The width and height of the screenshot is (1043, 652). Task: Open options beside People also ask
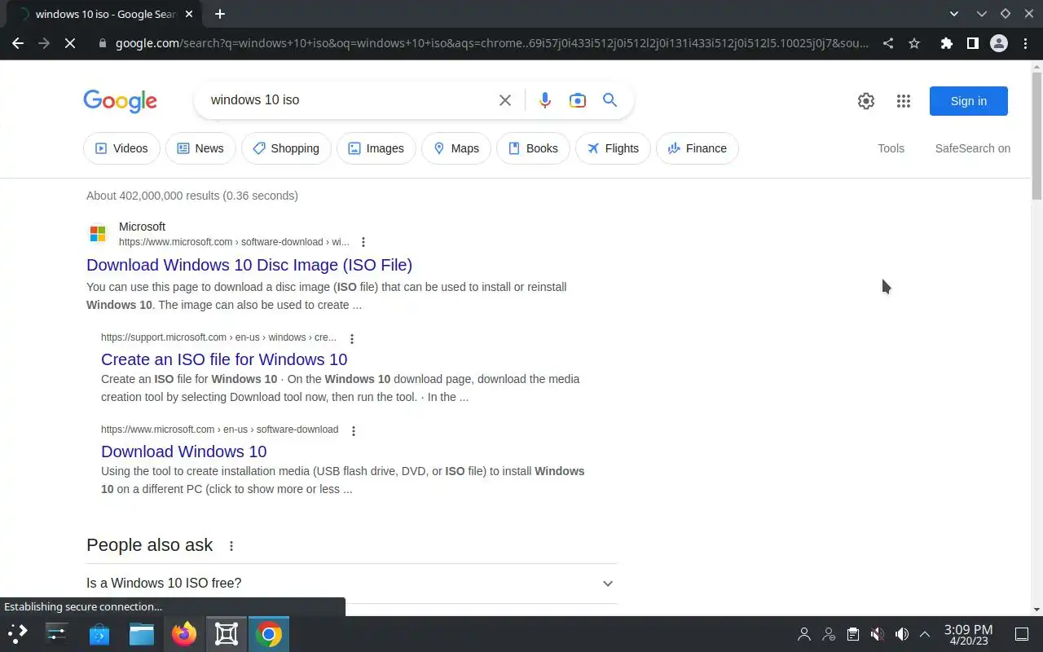coord(231,546)
